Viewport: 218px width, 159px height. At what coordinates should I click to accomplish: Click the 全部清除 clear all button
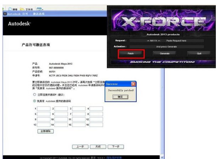(x=46, y=131)
